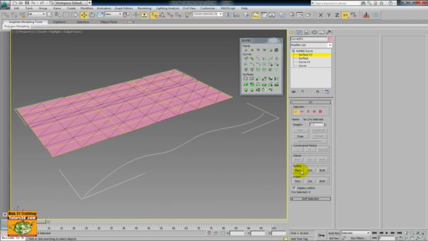This screenshot has width=428, height=241.
Task: Click the Select Object arrow tool
Action: [49, 15]
